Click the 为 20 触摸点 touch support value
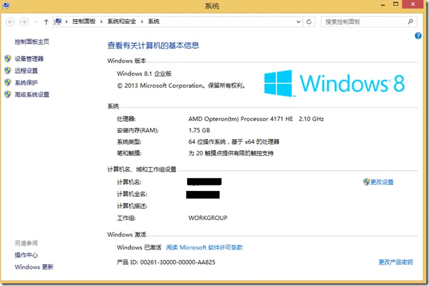The height and width of the screenshot is (286, 429). pos(231,153)
